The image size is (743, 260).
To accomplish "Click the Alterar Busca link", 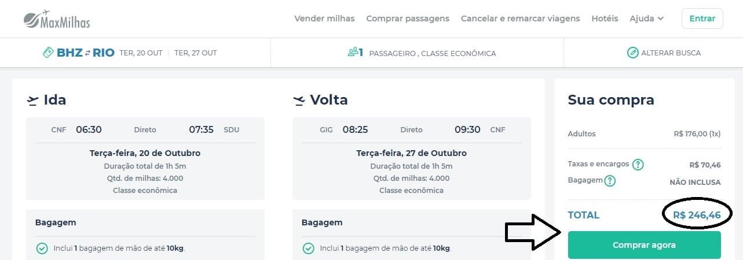I will coord(664,53).
